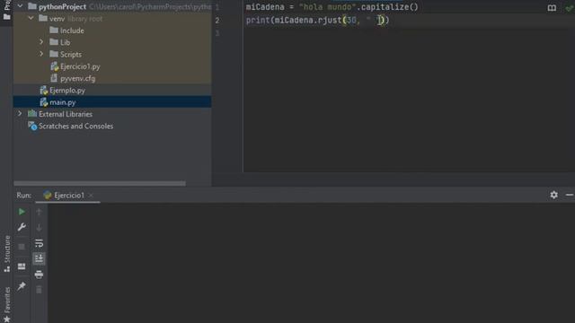Expand the Scripts folder

click(x=41, y=54)
